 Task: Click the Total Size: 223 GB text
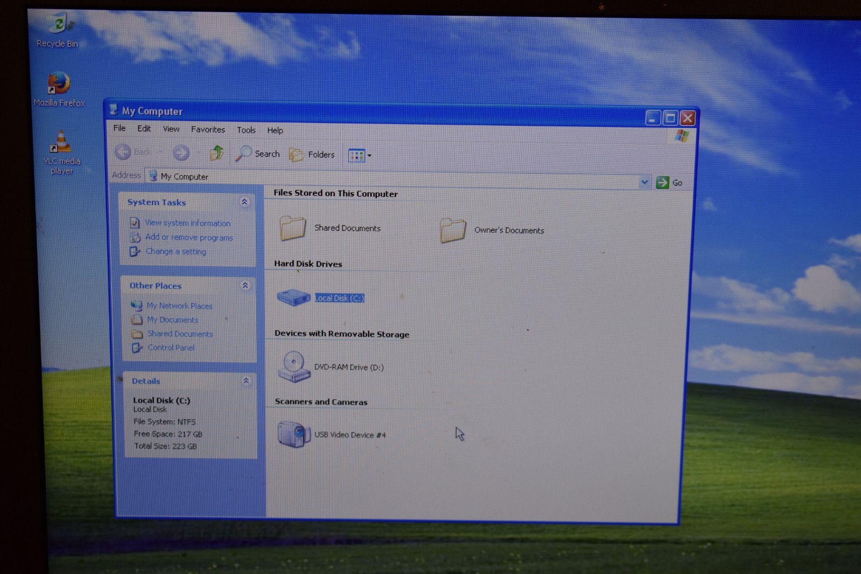[165, 446]
